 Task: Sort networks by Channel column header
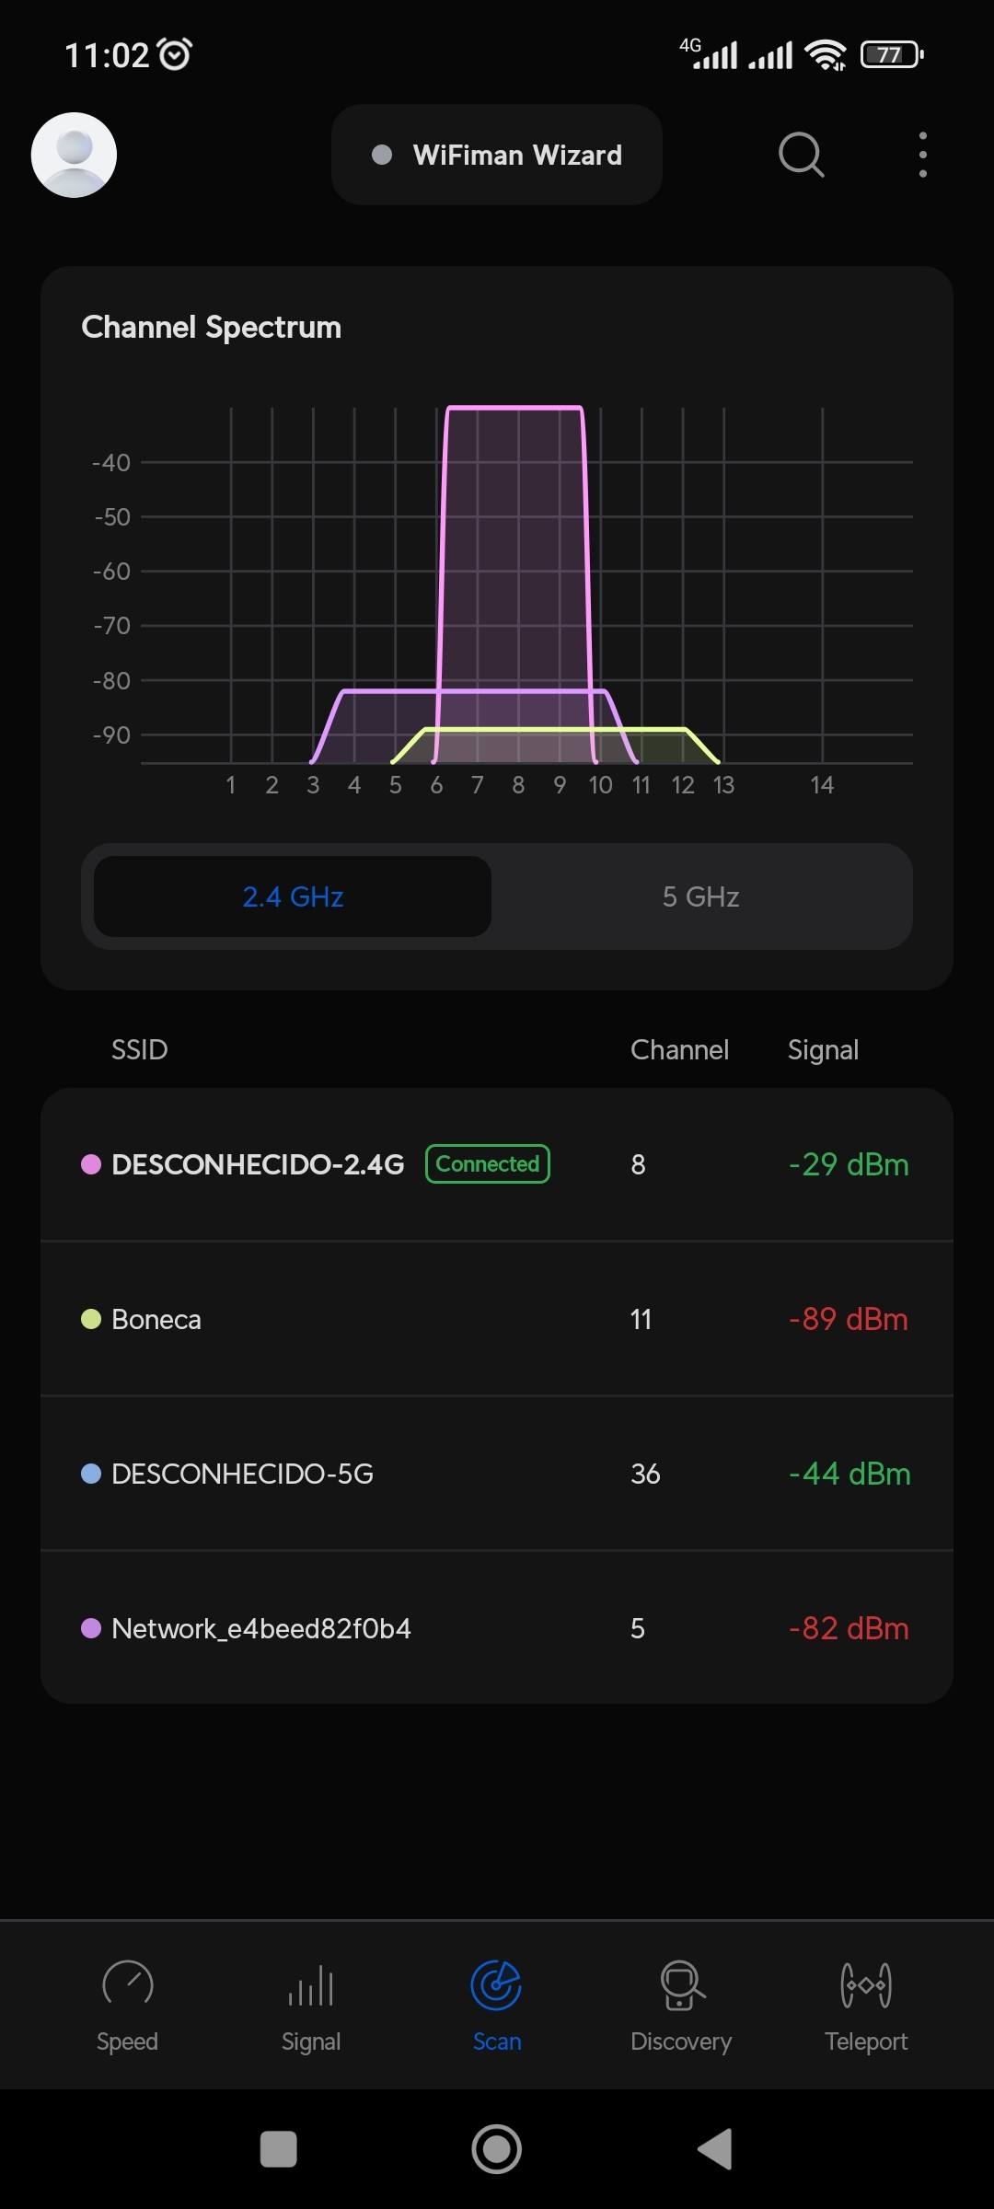click(679, 1050)
